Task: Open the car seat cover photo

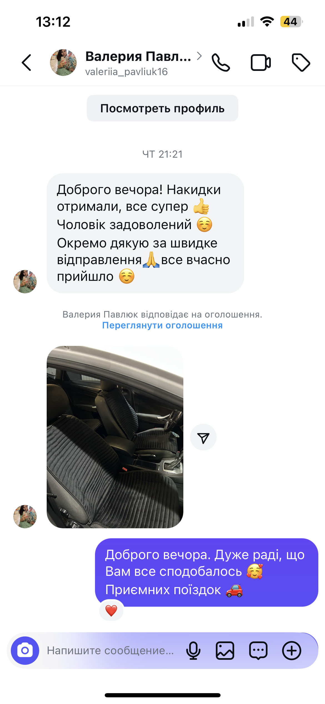Action: click(x=115, y=437)
